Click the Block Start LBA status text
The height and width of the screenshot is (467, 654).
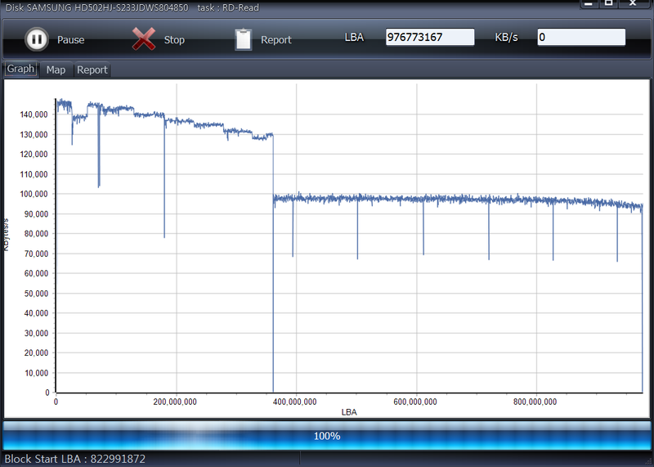click(74, 459)
